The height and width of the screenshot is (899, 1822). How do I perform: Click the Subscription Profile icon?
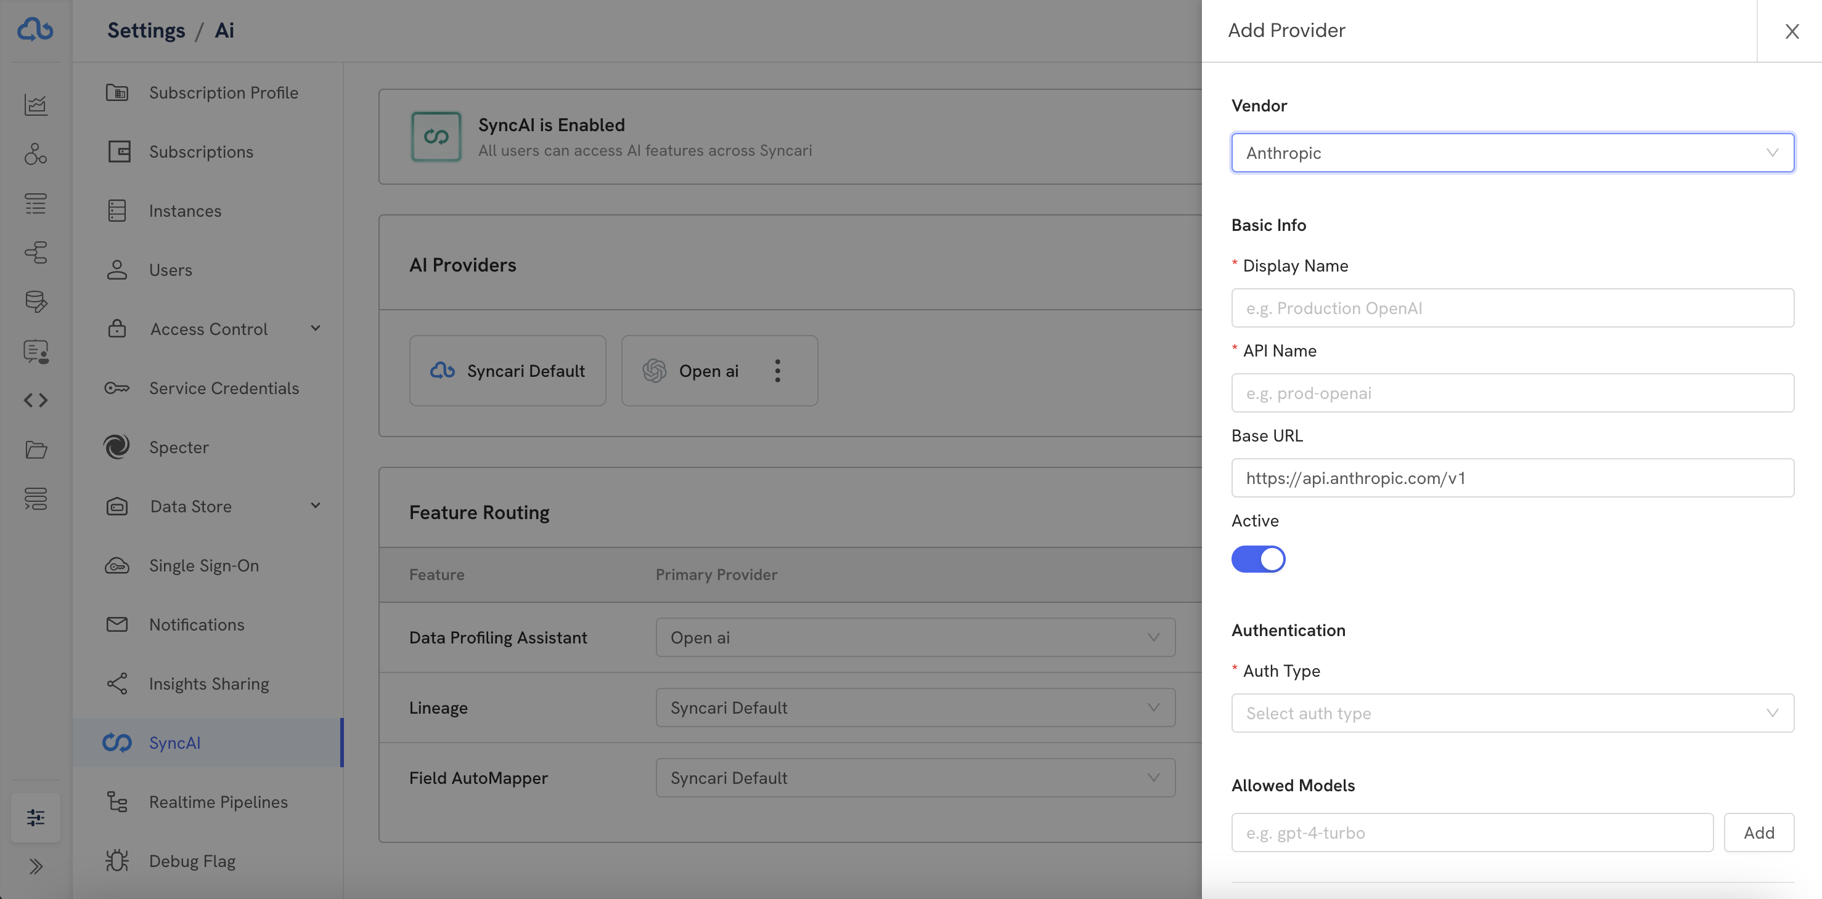(x=116, y=92)
